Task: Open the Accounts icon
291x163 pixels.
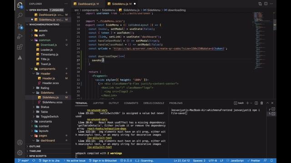Action: (20, 142)
